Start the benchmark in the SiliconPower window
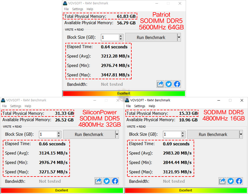This screenshot has width=248, height=194. [x=89, y=134]
